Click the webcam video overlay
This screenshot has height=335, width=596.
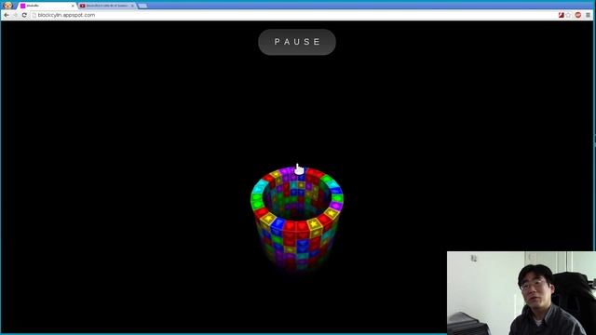tap(521, 293)
